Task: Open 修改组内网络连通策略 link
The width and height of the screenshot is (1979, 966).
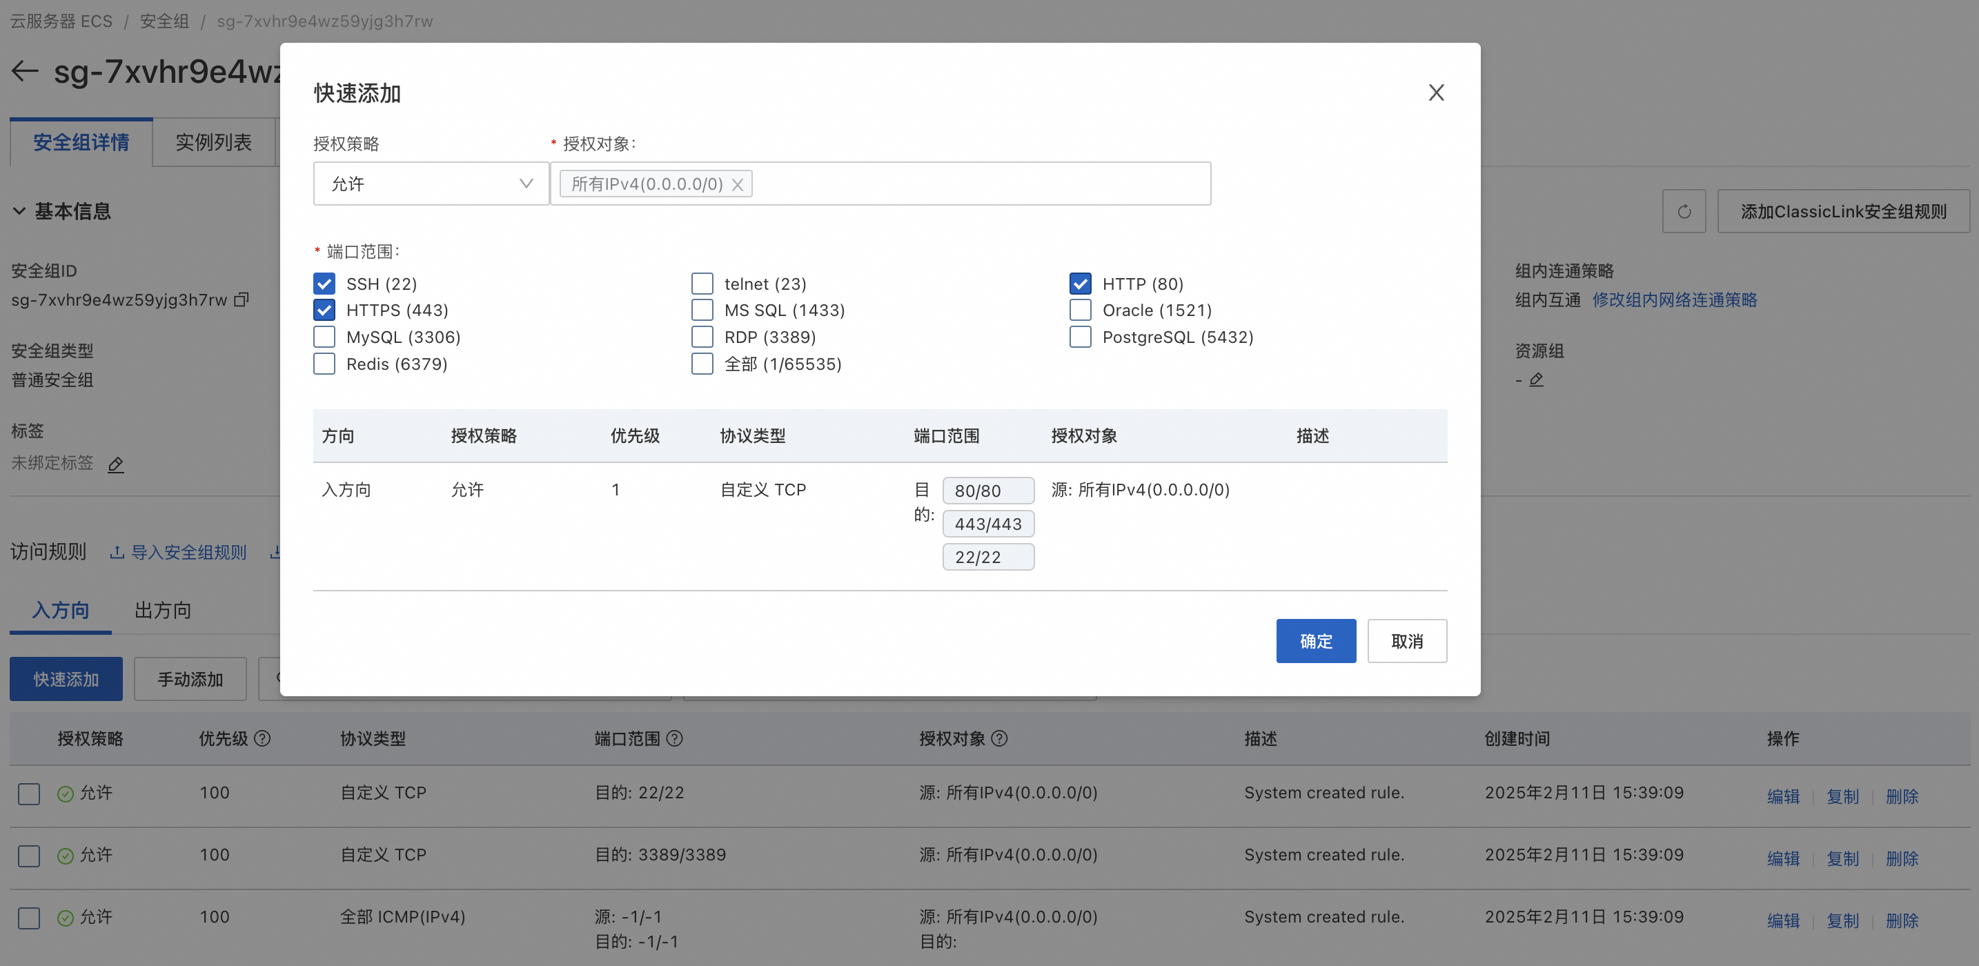Action: tap(1674, 299)
